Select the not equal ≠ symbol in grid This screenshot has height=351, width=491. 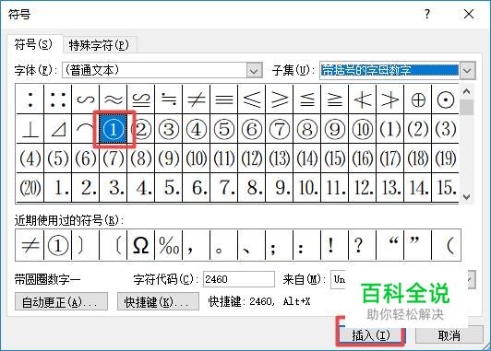pyautogui.click(x=196, y=99)
